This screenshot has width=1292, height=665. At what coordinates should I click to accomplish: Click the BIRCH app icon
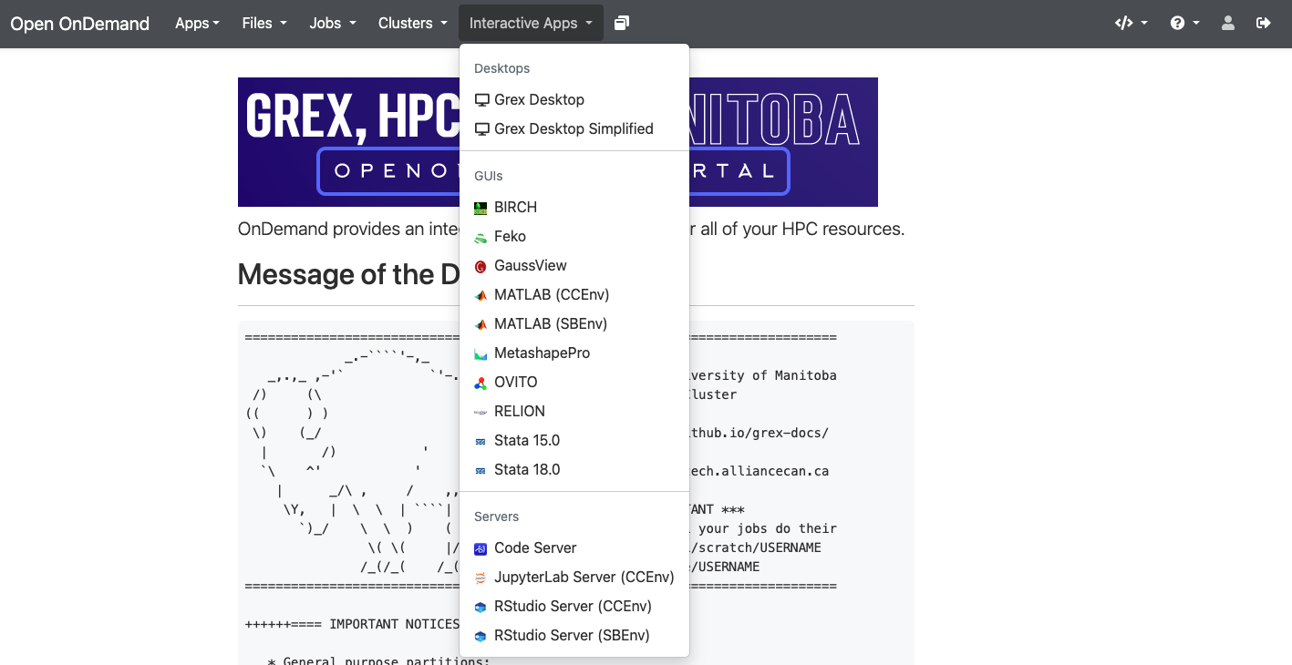(481, 208)
